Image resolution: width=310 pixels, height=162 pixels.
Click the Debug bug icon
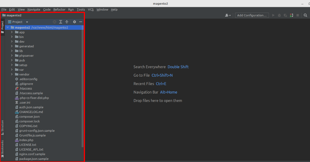pos(279,15)
